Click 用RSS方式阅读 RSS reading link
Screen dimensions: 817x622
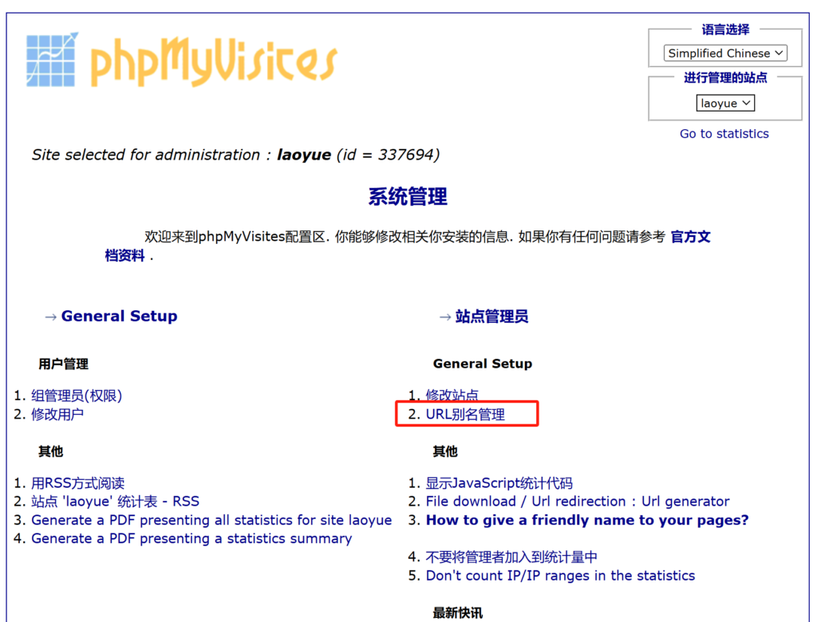pyautogui.click(x=78, y=483)
